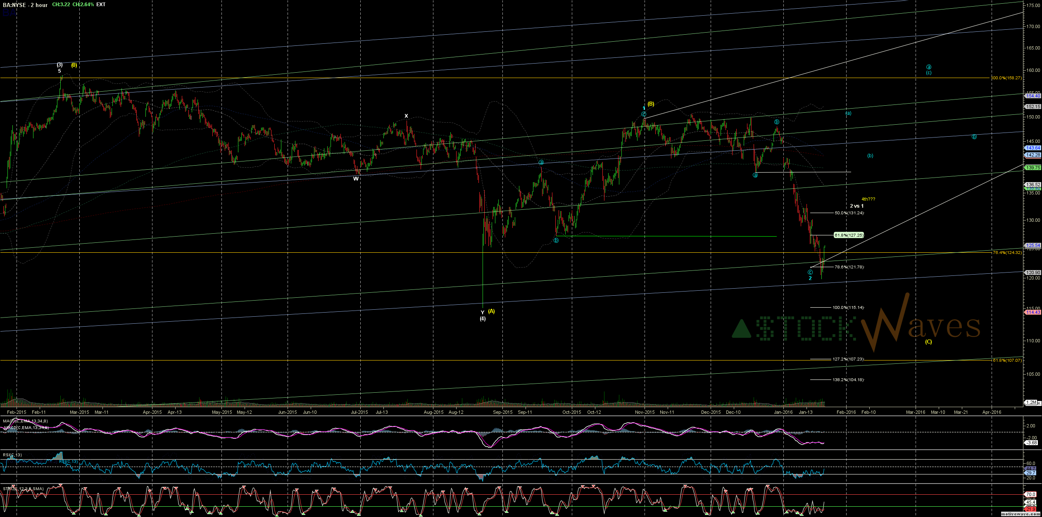Select the 4th??? yellow annotation
This screenshot has height=517, width=1042.
pyautogui.click(x=868, y=199)
